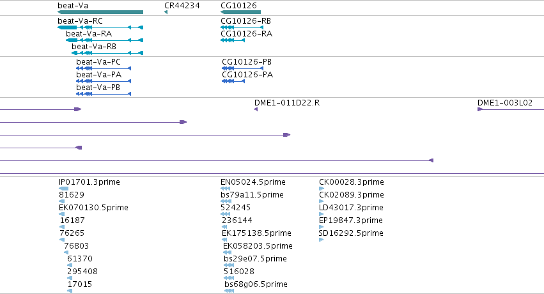Click the CR44234 gene label

[182, 6]
